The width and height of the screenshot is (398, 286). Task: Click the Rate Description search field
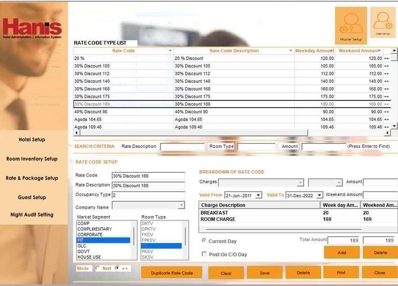182,147
